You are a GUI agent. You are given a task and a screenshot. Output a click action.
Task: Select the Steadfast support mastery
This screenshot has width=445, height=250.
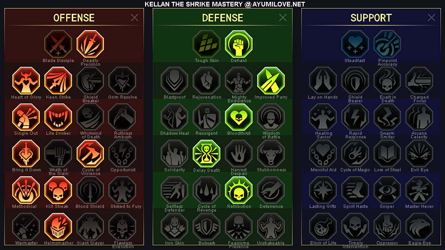(x=355, y=44)
